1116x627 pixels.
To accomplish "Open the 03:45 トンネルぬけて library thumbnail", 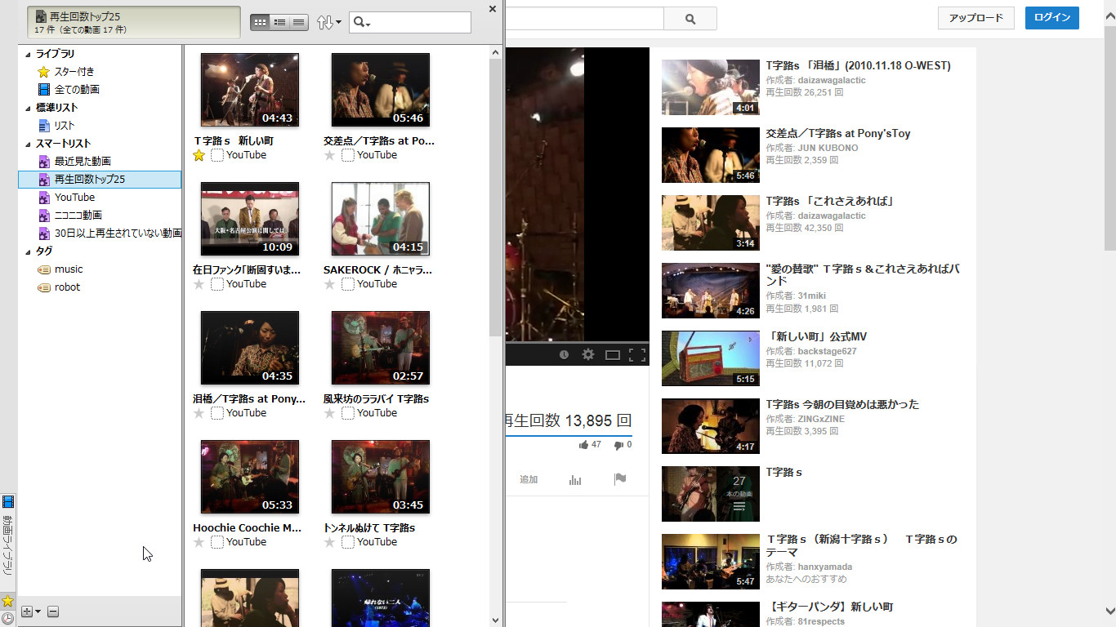I will [x=381, y=477].
